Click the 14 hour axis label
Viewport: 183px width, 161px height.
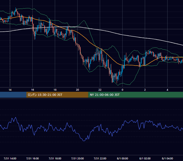[x=10, y=90]
